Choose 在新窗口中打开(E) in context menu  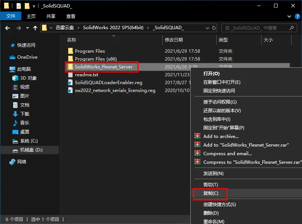click(222, 82)
